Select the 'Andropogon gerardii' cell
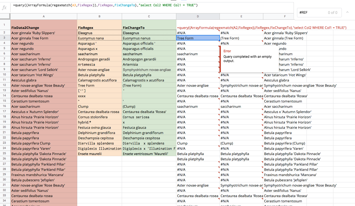This screenshot has height=206, width=355. (x=149, y=59)
